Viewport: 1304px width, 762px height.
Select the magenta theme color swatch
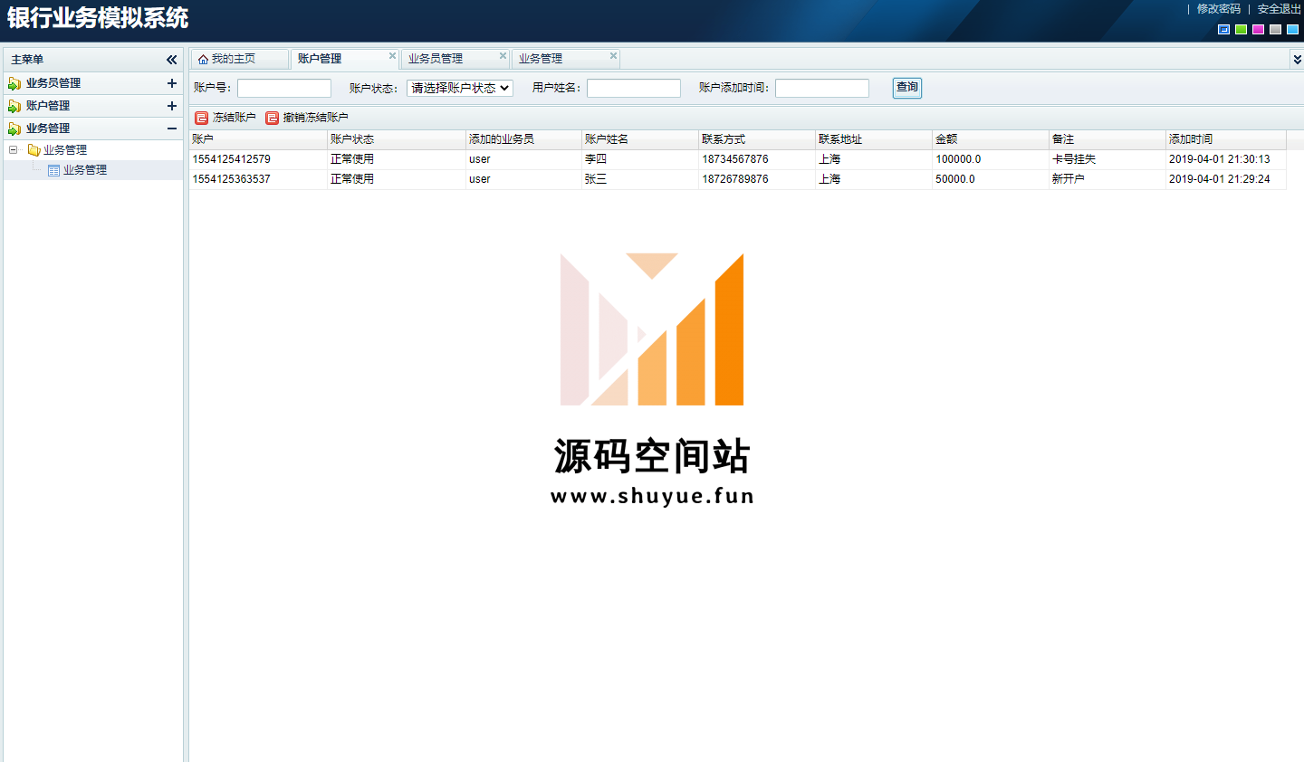coord(1259,29)
